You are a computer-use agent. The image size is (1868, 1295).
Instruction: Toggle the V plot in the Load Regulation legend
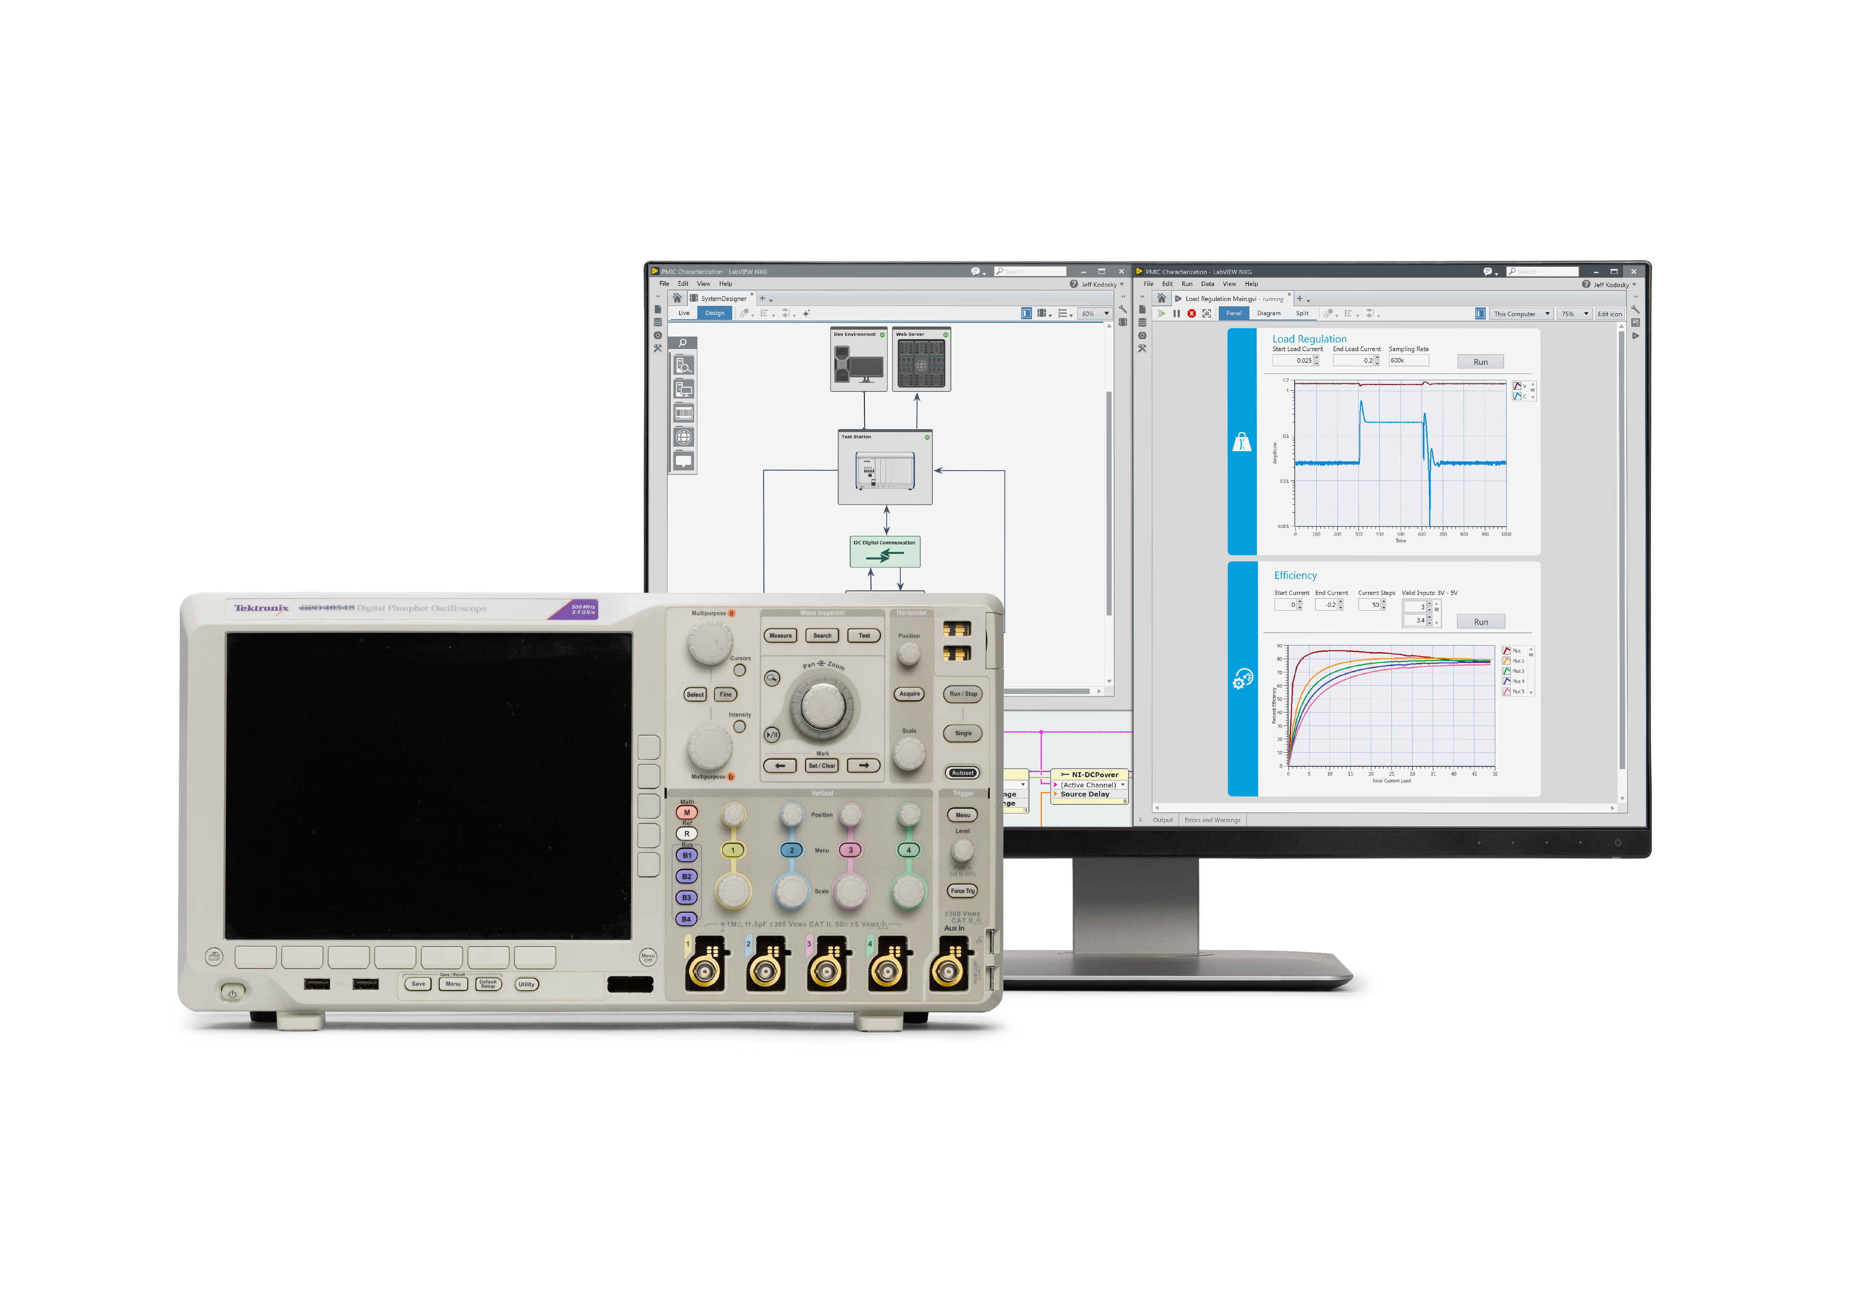point(1518,386)
